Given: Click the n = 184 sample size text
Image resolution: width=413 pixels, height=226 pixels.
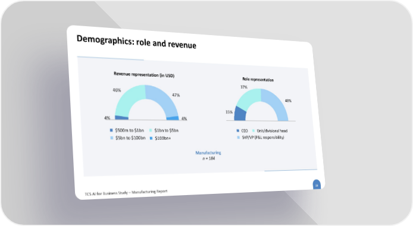Looking at the screenshot, I should pos(209,158).
